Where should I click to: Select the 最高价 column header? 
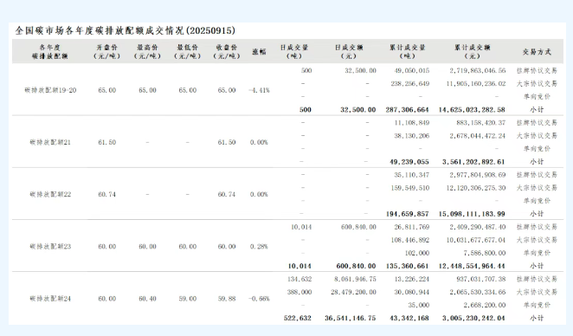[x=147, y=52]
